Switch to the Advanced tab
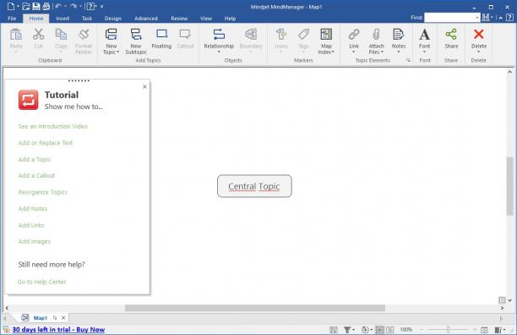The image size is (517, 335). (146, 19)
